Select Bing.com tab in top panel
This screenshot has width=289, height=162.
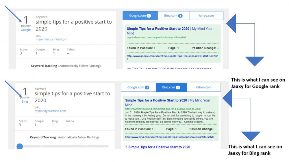tap(173, 16)
